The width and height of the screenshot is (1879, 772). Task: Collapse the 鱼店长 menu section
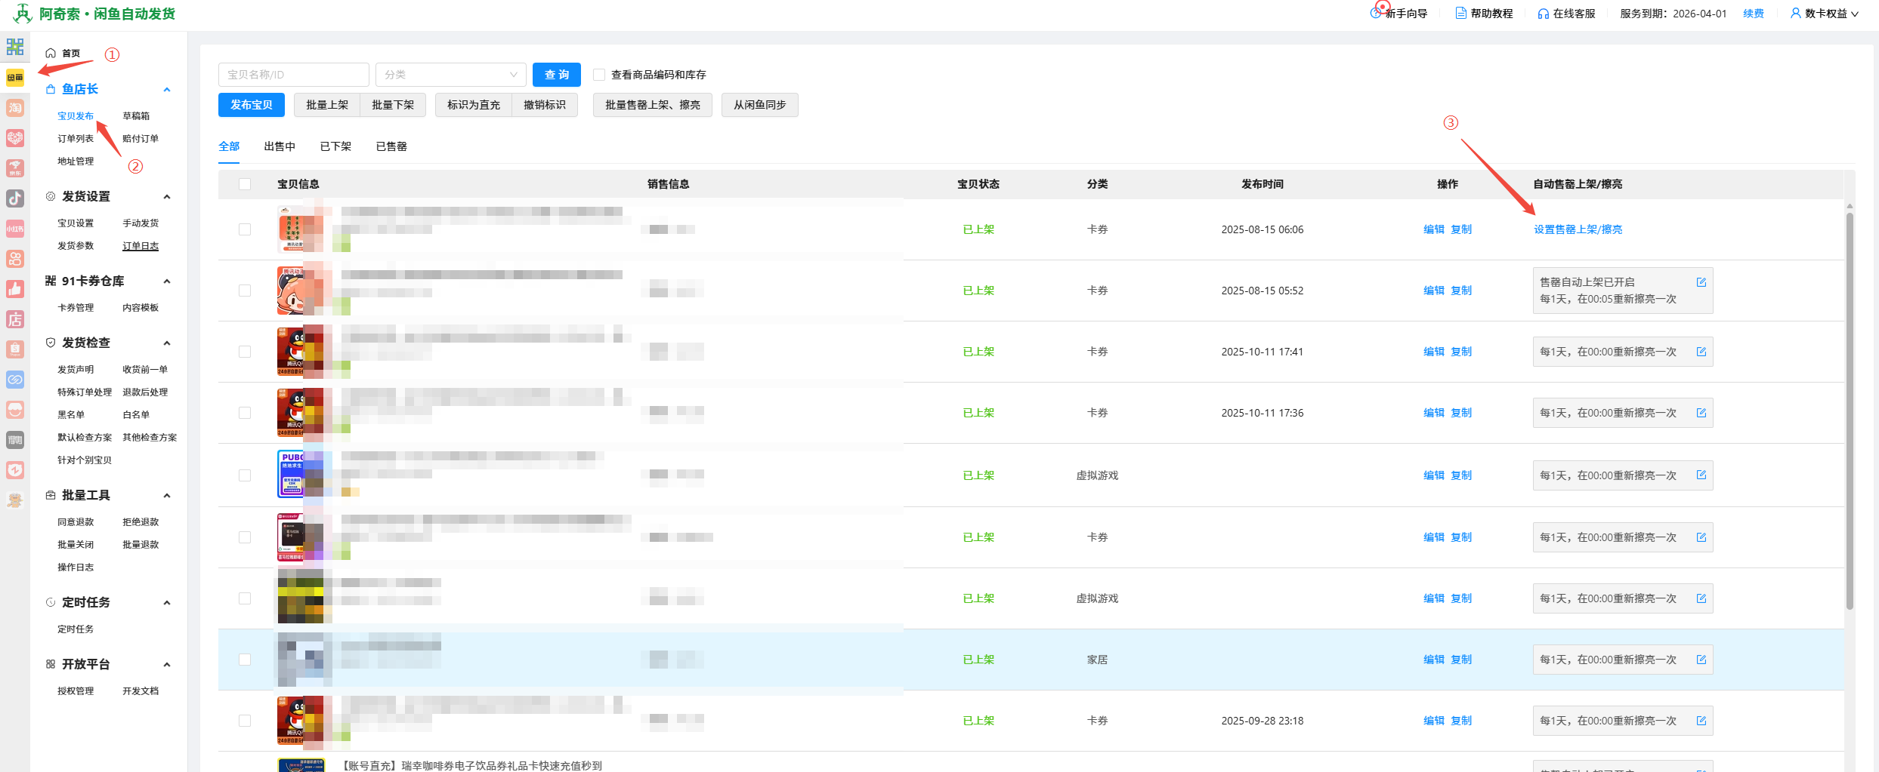click(167, 90)
